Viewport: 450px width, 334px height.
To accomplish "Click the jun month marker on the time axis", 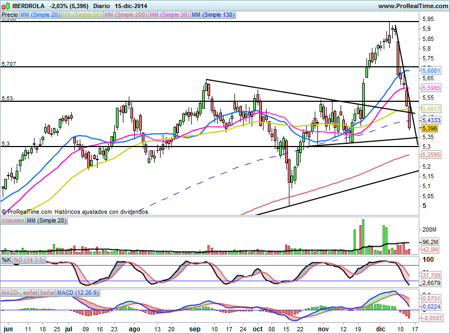I will (8, 329).
